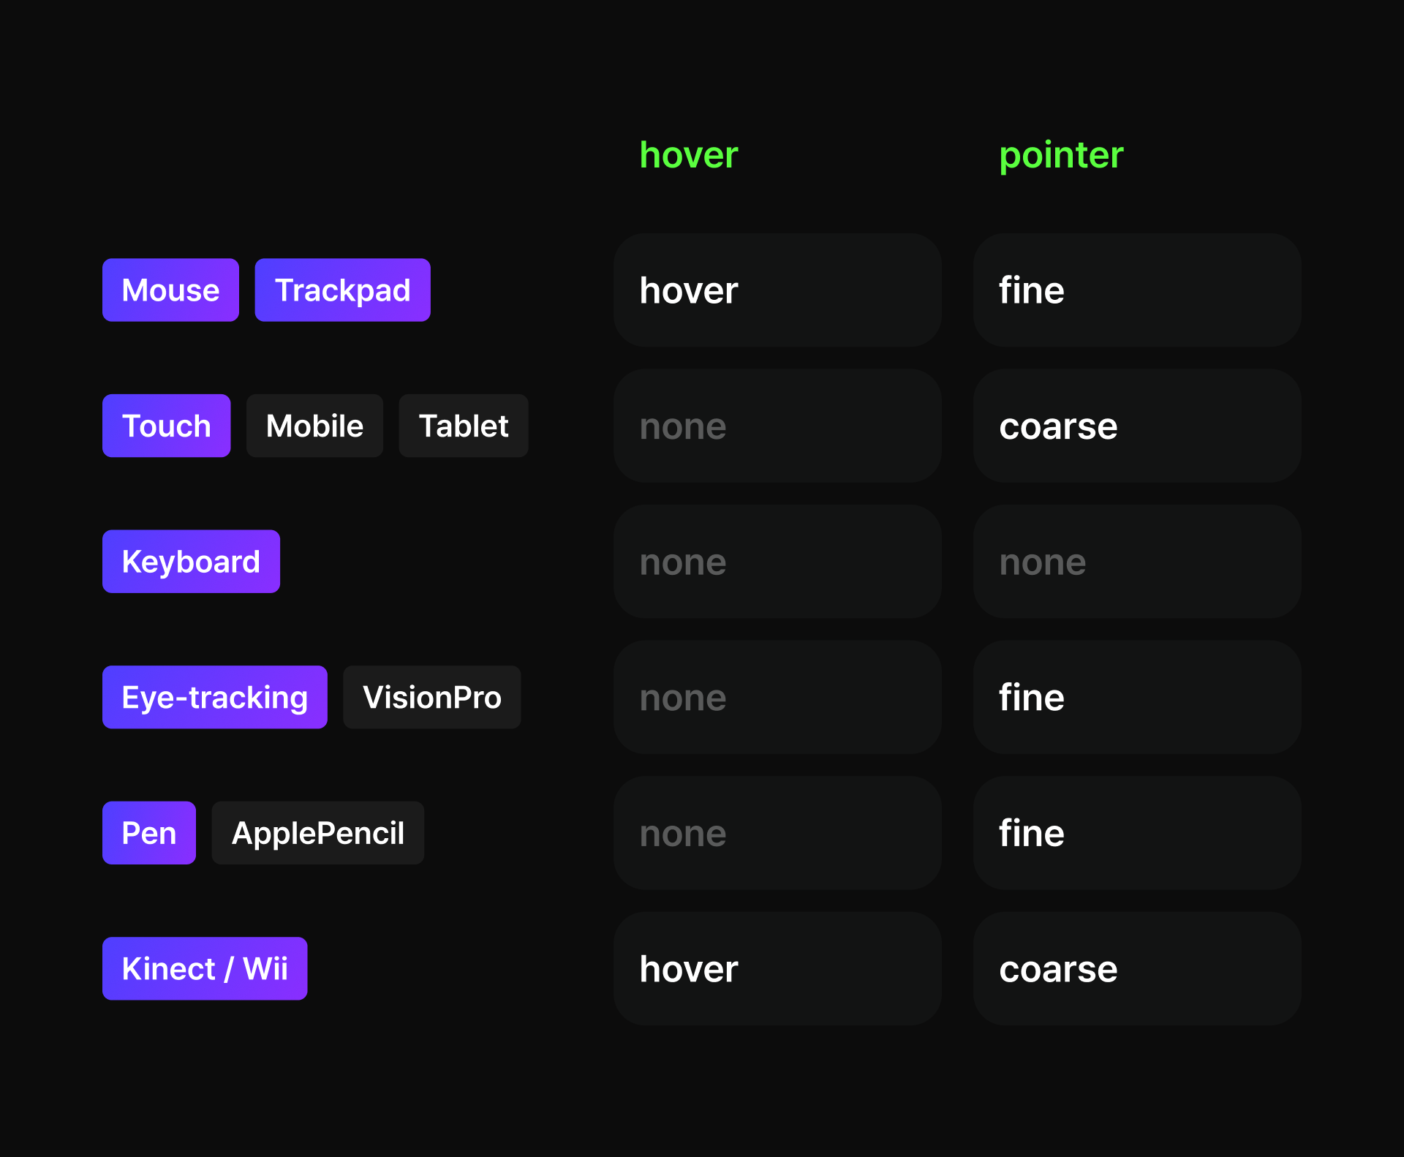Click the fine cell in Mouse row
This screenshot has width=1404, height=1157.
[x=1136, y=290]
